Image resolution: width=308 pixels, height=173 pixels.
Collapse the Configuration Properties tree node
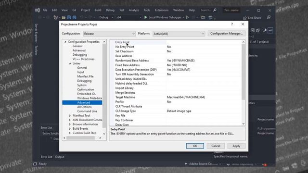(65, 42)
